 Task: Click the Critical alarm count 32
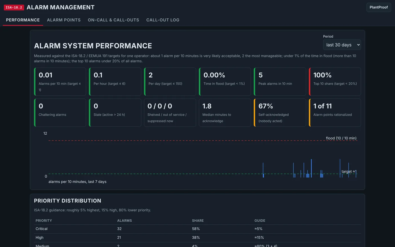pyautogui.click(x=119, y=229)
